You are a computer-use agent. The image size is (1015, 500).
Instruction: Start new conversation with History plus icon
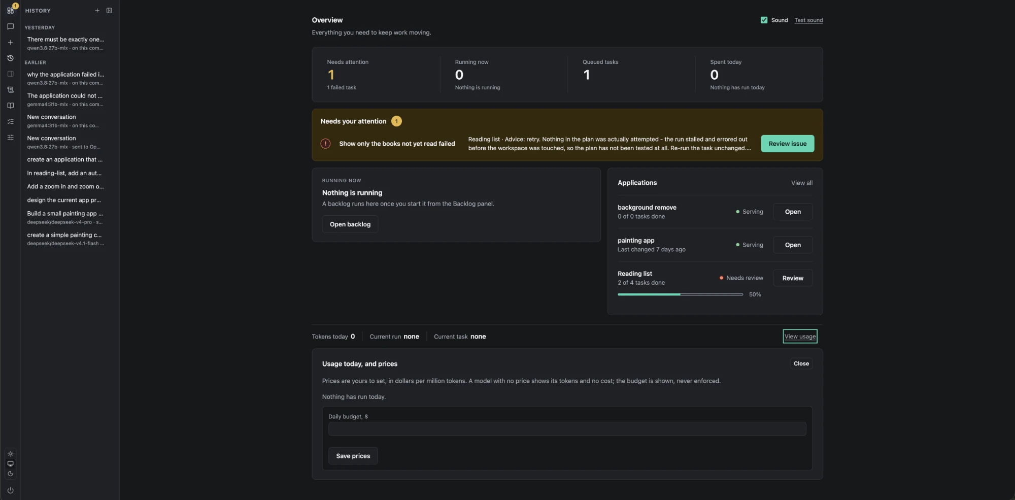pyautogui.click(x=97, y=11)
